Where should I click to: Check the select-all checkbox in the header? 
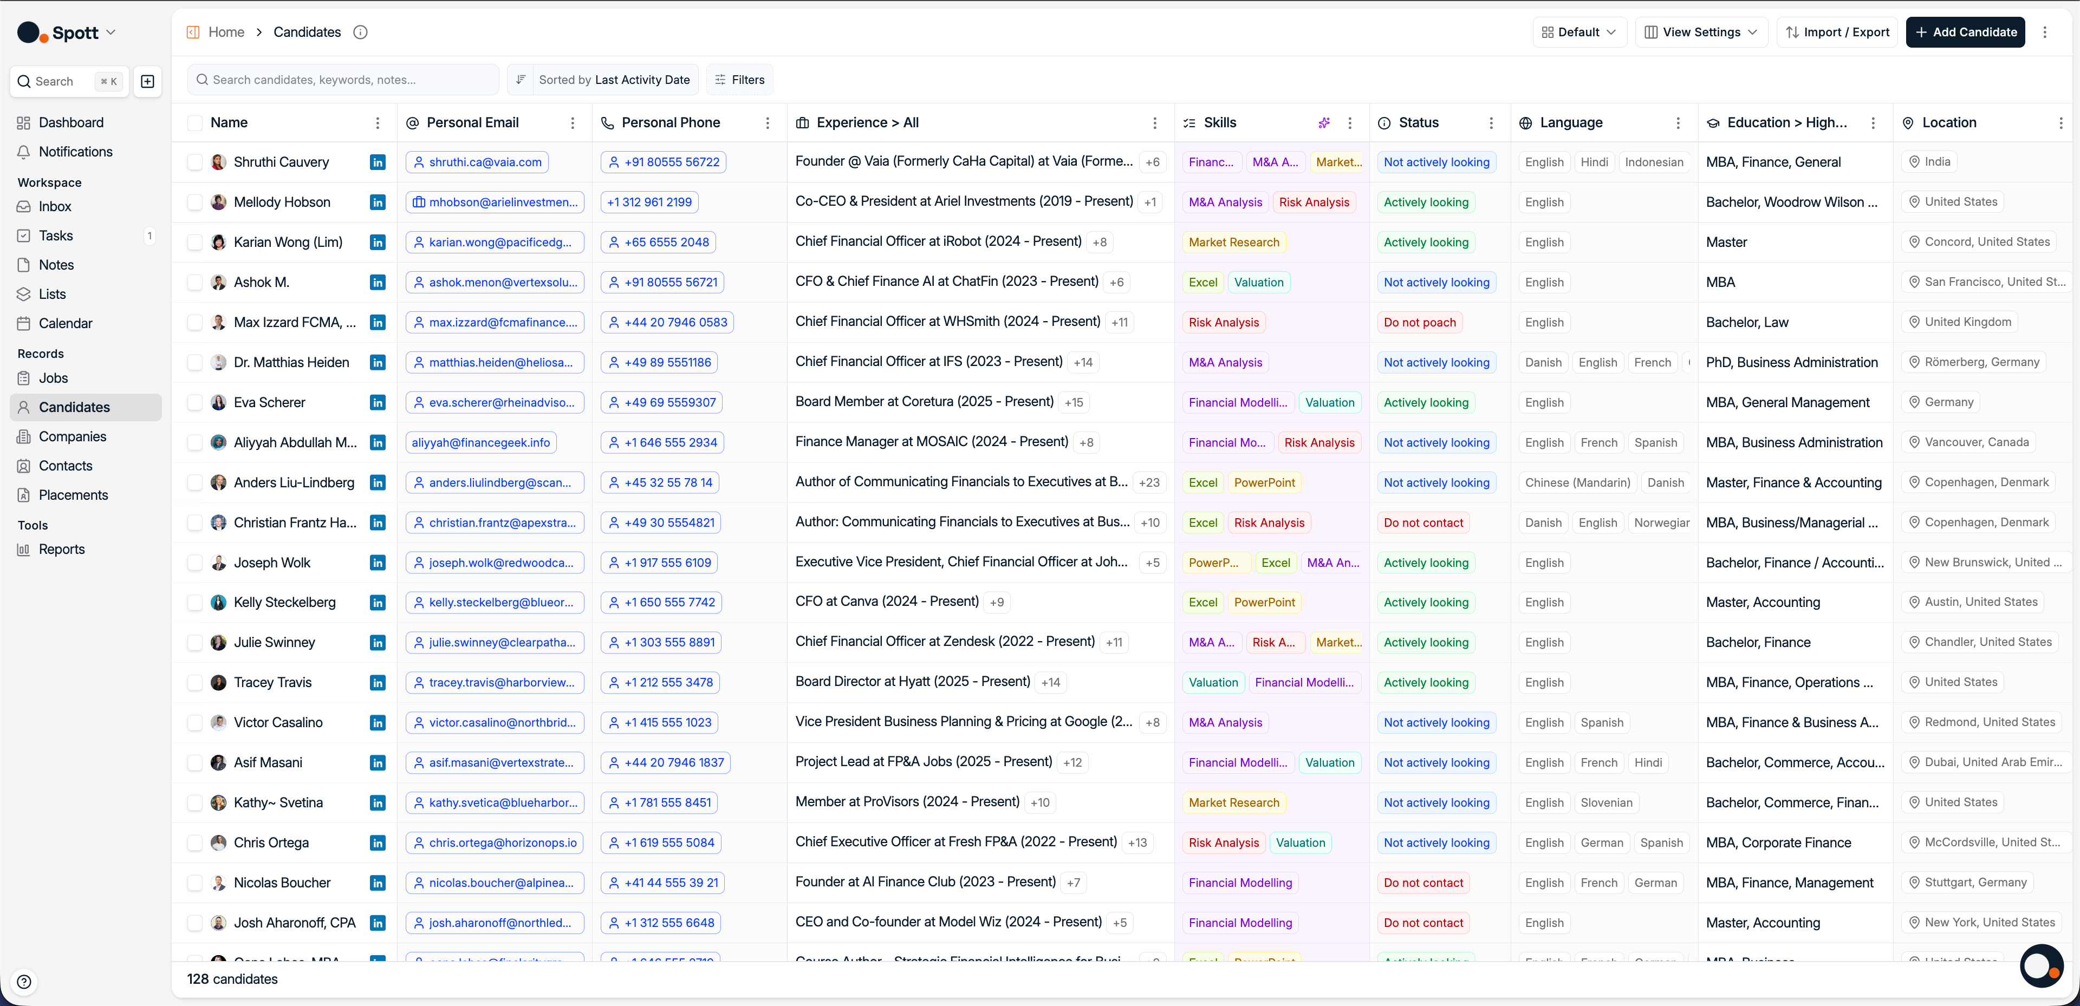point(194,123)
